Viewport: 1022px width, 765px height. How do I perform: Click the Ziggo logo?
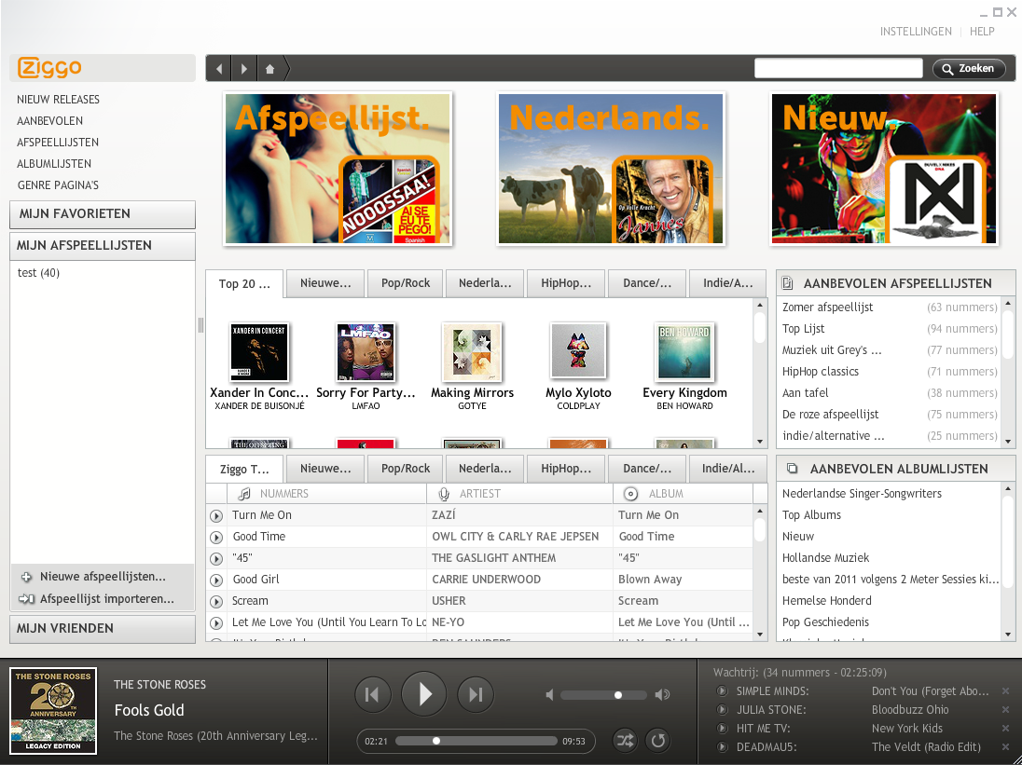click(x=49, y=68)
